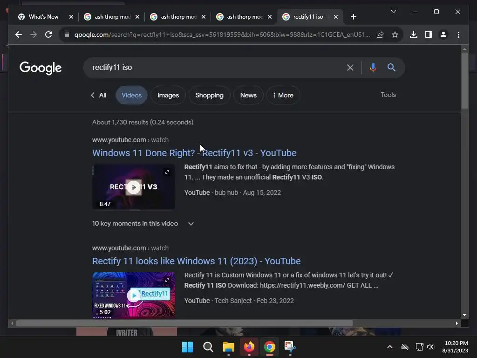The width and height of the screenshot is (477, 358).
Task: Open the tab search dropdown chevron
Action: [393, 12]
